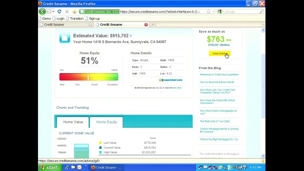Click the yellow View Advice button

(x=219, y=54)
